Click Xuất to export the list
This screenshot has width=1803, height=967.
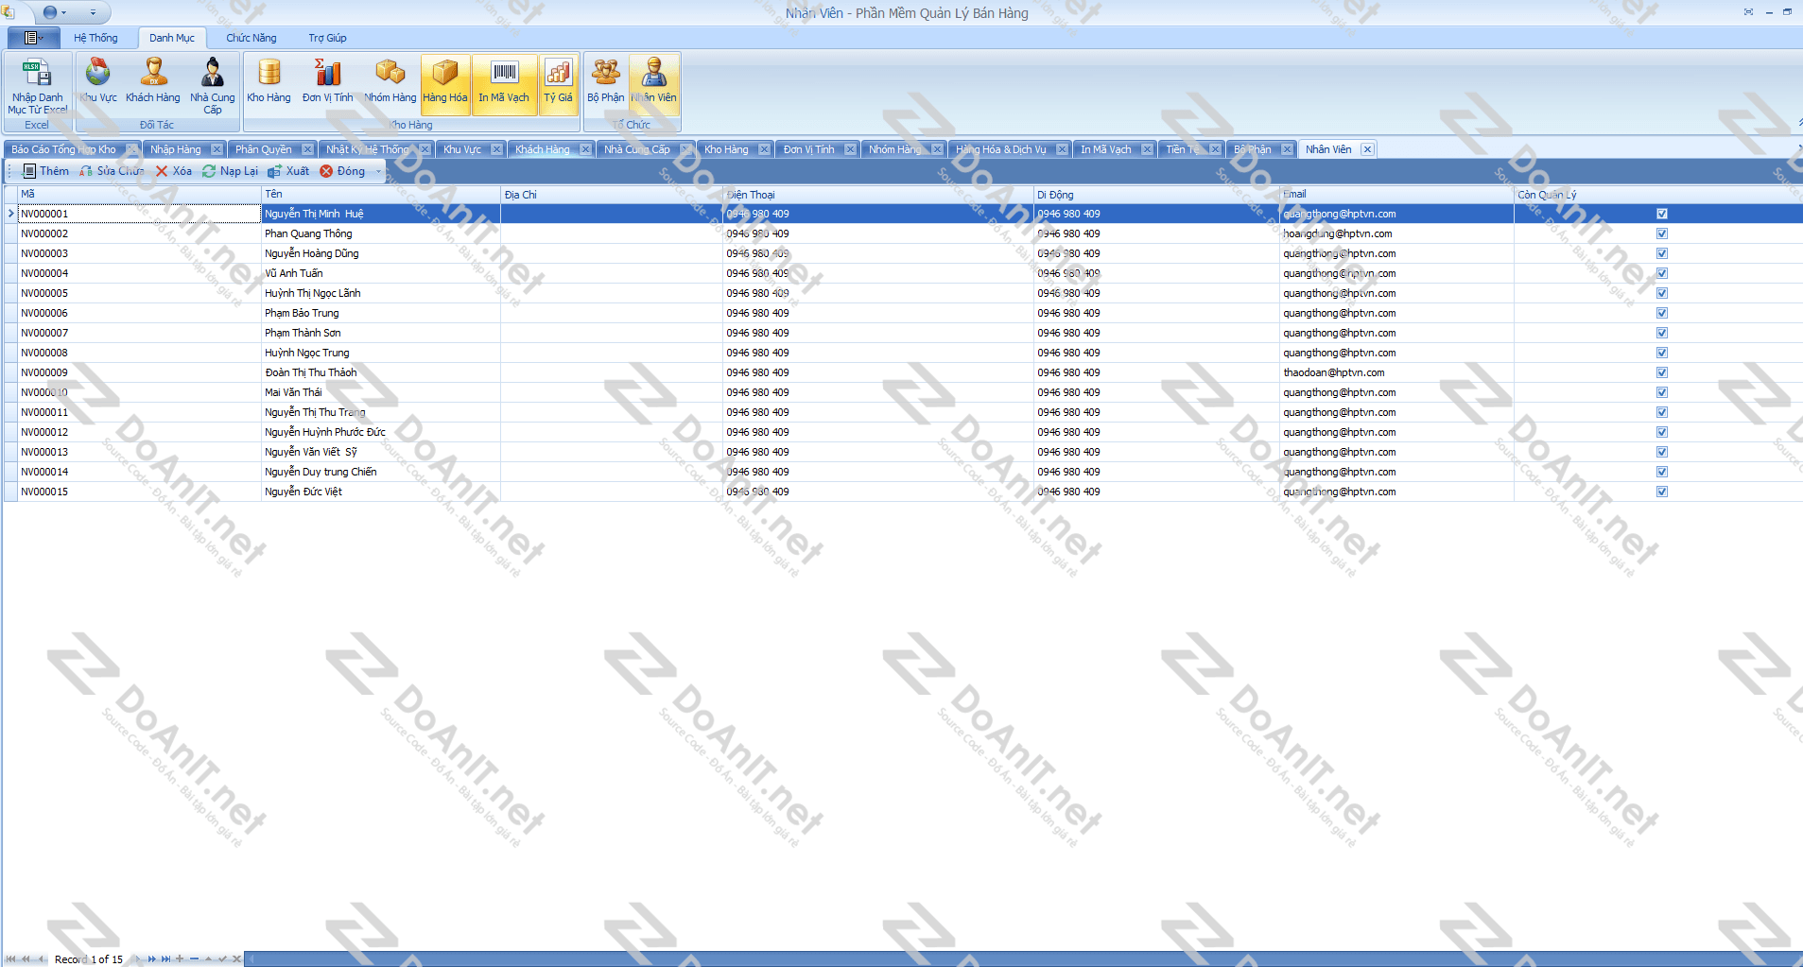[x=288, y=171]
